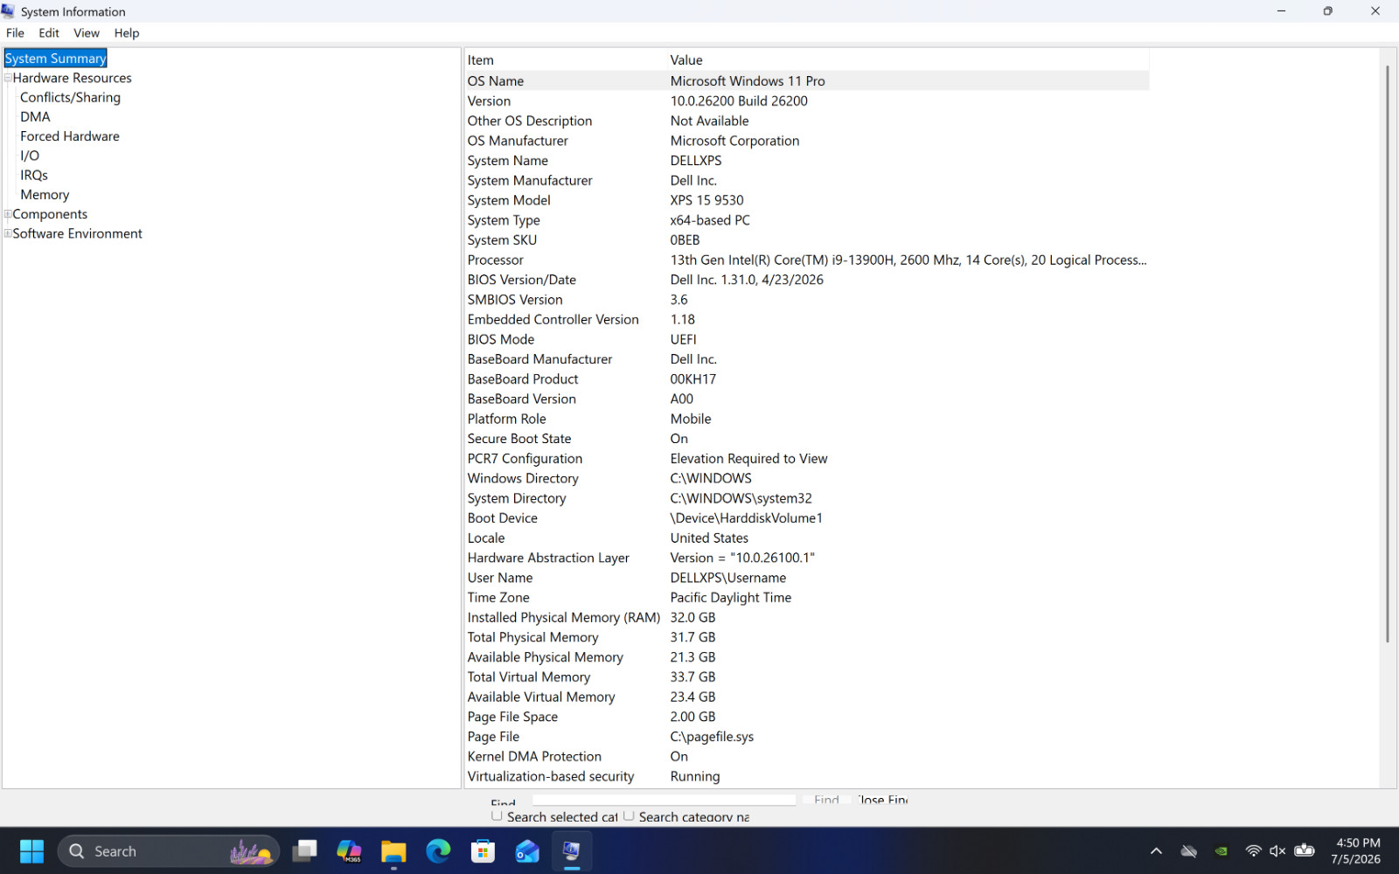This screenshot has height=874, width=1399.
Task: Launch Microsoft 365 Copilot from taskbar
Action: point(349,851)
